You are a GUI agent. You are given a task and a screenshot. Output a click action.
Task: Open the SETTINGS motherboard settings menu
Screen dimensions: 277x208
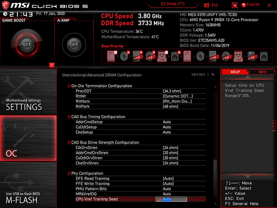28,92
